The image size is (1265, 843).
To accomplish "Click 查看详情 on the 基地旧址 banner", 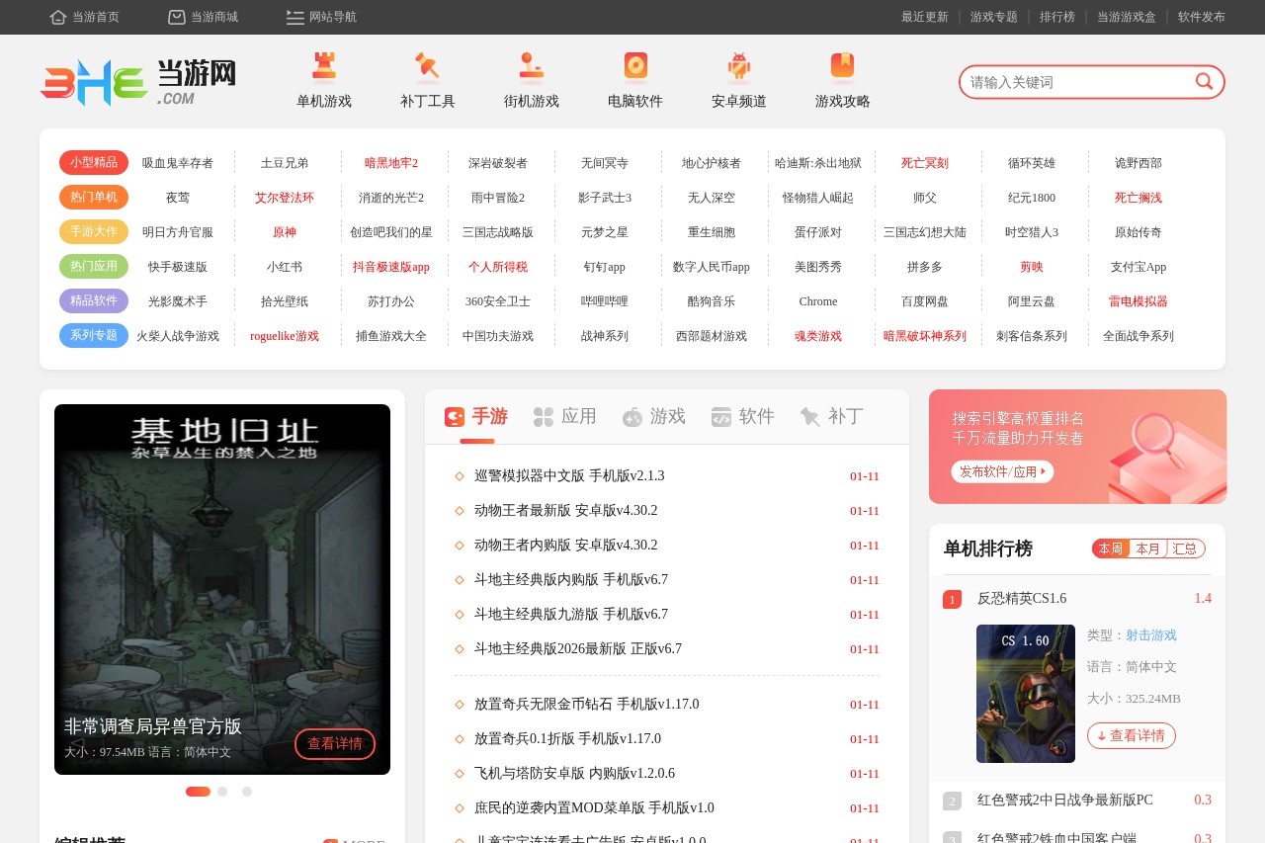I will [335, 744].
